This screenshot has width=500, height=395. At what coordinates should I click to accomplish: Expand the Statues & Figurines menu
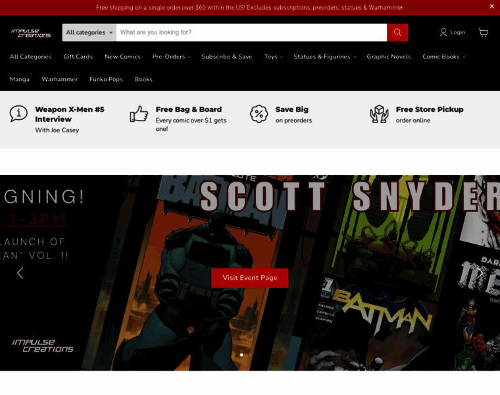point(324,57)
